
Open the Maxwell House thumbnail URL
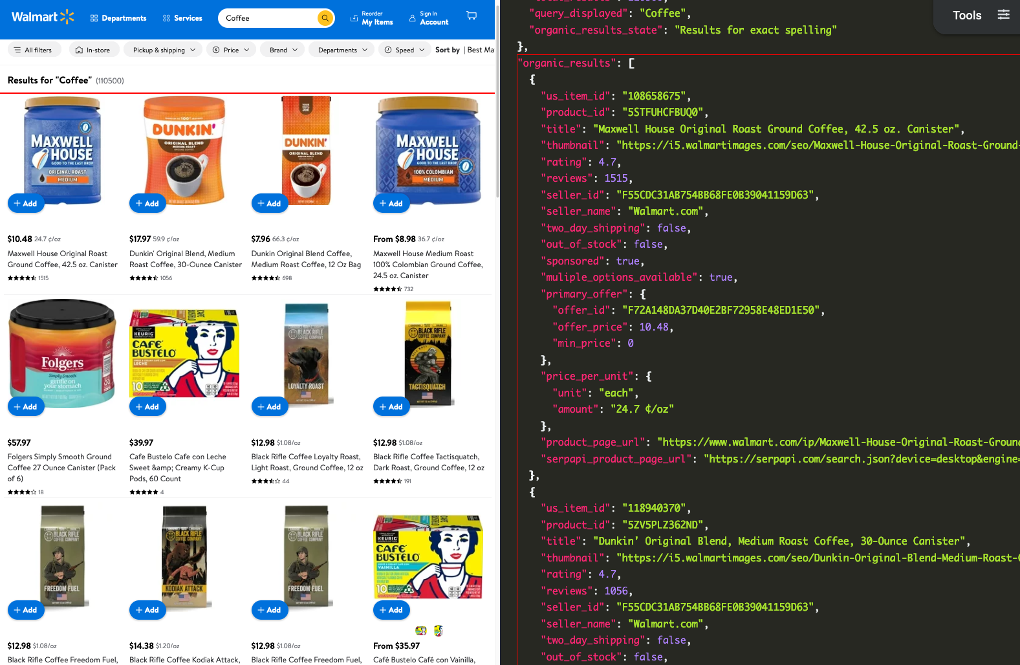(818, 145)
